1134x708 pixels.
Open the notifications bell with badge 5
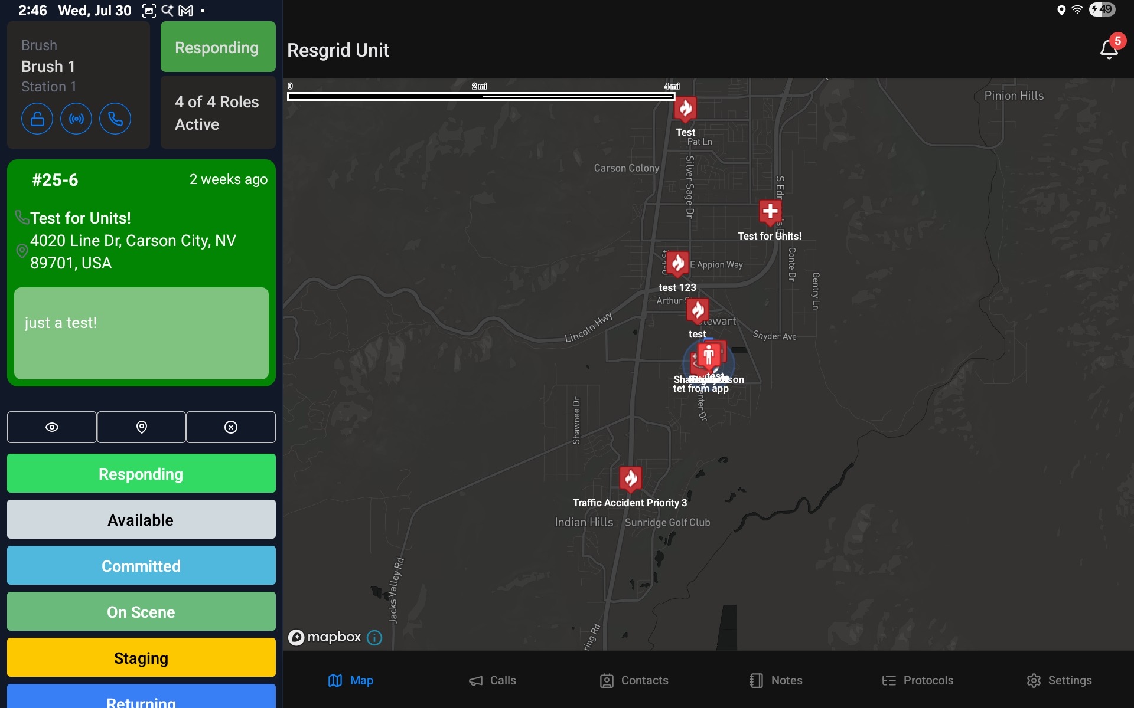[1110, 48]
